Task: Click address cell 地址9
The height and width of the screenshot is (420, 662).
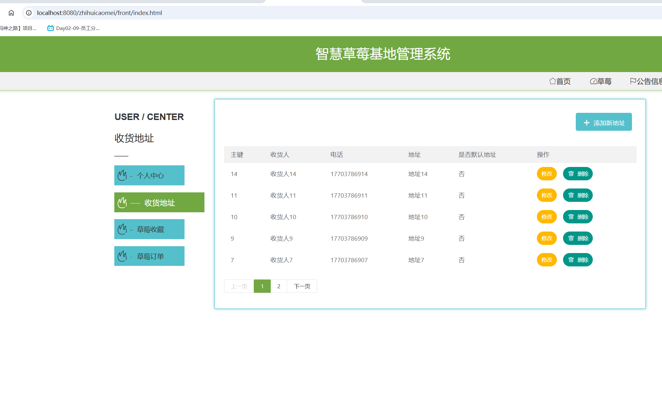Action: (416, 238)
